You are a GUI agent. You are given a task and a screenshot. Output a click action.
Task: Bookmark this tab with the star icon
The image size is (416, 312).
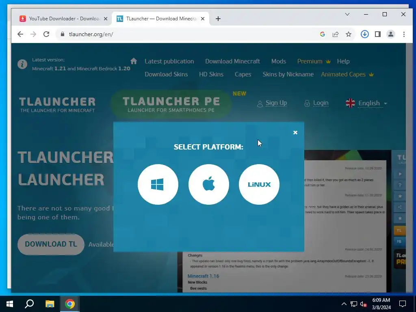(x=349, y=34)
